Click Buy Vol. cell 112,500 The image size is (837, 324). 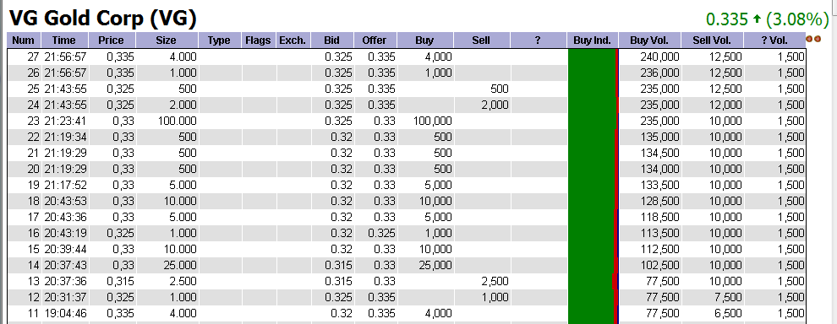pyautogui.click(x=659, y=249)
